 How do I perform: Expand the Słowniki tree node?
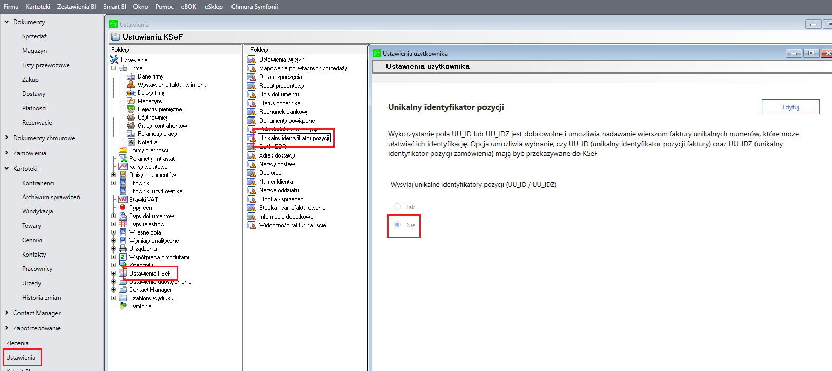click(114, 183)
